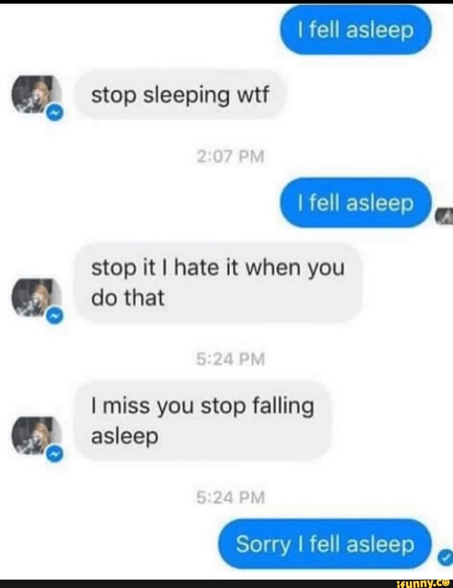This screenshot has height=588, width=453.
Task: Click delivered checkmark beside 'Sorry I fell asleep'
Action: [444, 557]
